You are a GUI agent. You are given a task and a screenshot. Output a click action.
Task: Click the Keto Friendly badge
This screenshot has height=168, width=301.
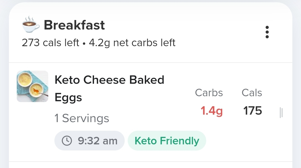pos(167,141)
